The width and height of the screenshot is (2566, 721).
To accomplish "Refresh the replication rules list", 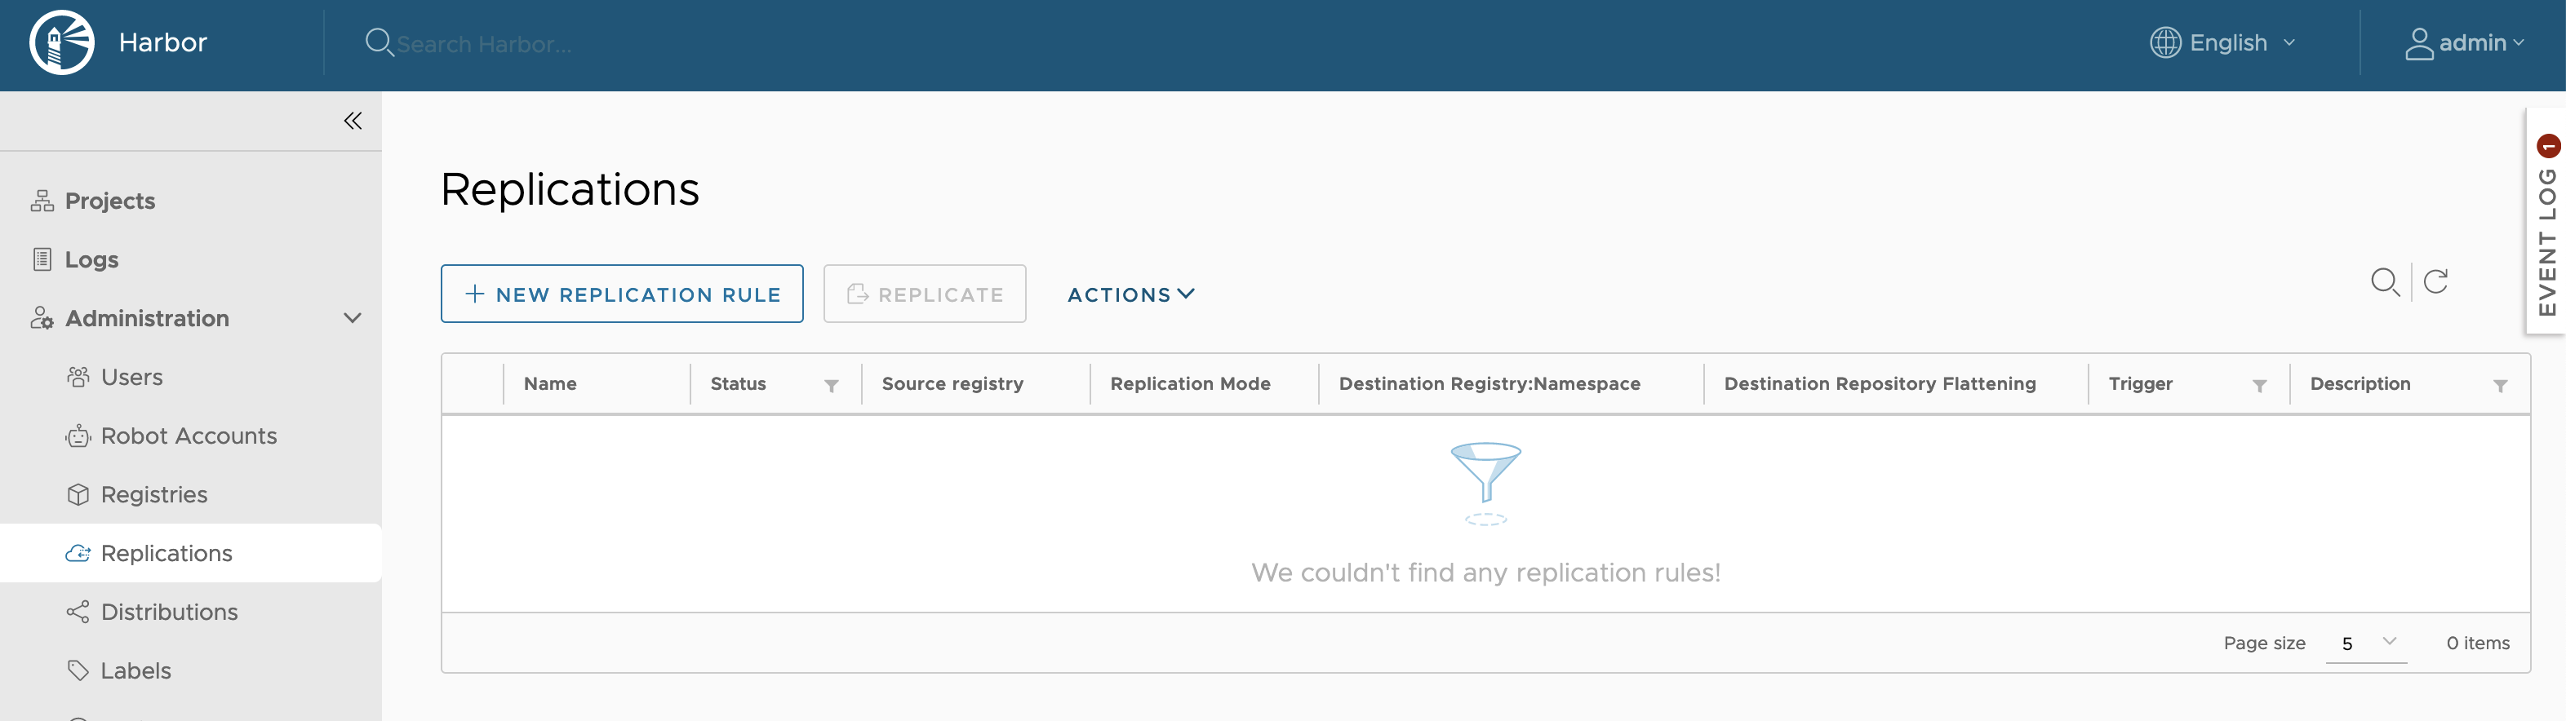I will coord(2436,282).
